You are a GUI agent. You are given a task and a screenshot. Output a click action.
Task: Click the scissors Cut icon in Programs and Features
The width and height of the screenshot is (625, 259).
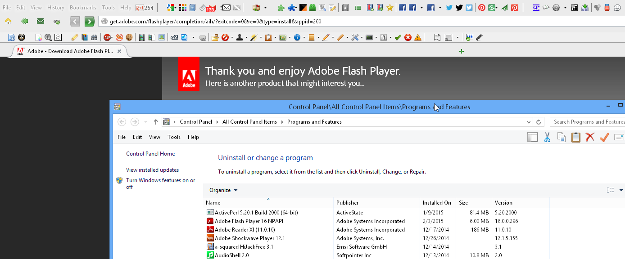[x=548, y=137]
